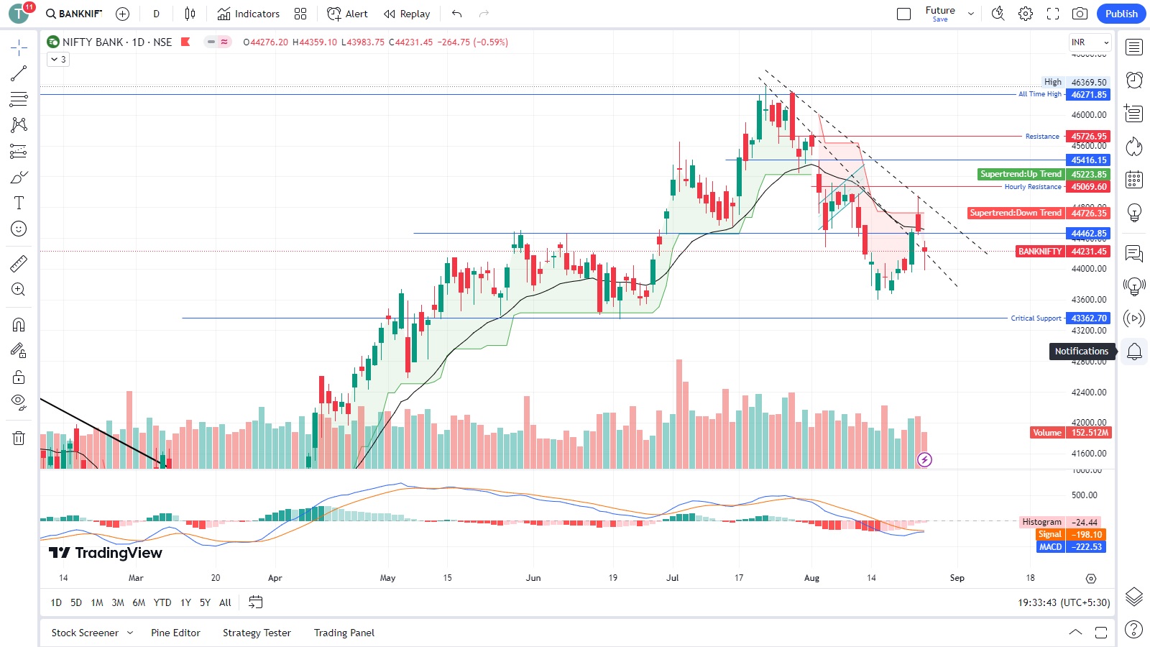
Task: Open indicator templates grid
Action: tap(300, 14)
